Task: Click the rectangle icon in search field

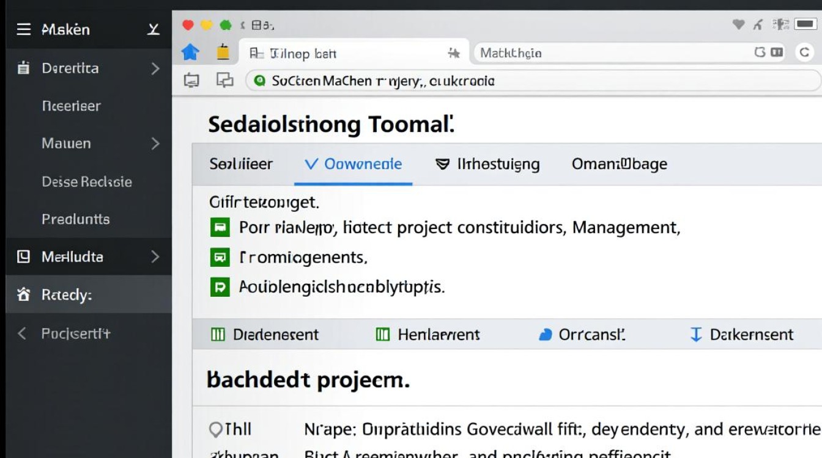Action: pos(777,53)
